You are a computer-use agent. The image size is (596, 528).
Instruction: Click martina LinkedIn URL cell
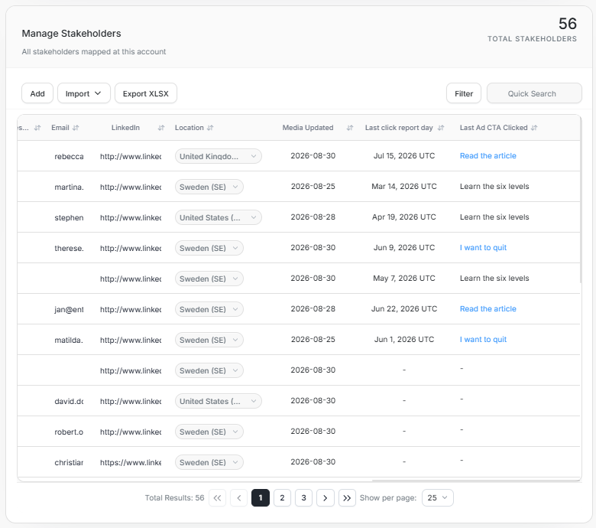click(131, 187)
